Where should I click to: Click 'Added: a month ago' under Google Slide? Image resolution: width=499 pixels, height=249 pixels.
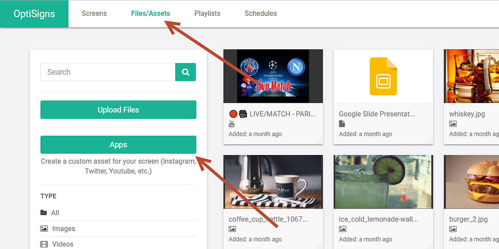pos(366,134)
